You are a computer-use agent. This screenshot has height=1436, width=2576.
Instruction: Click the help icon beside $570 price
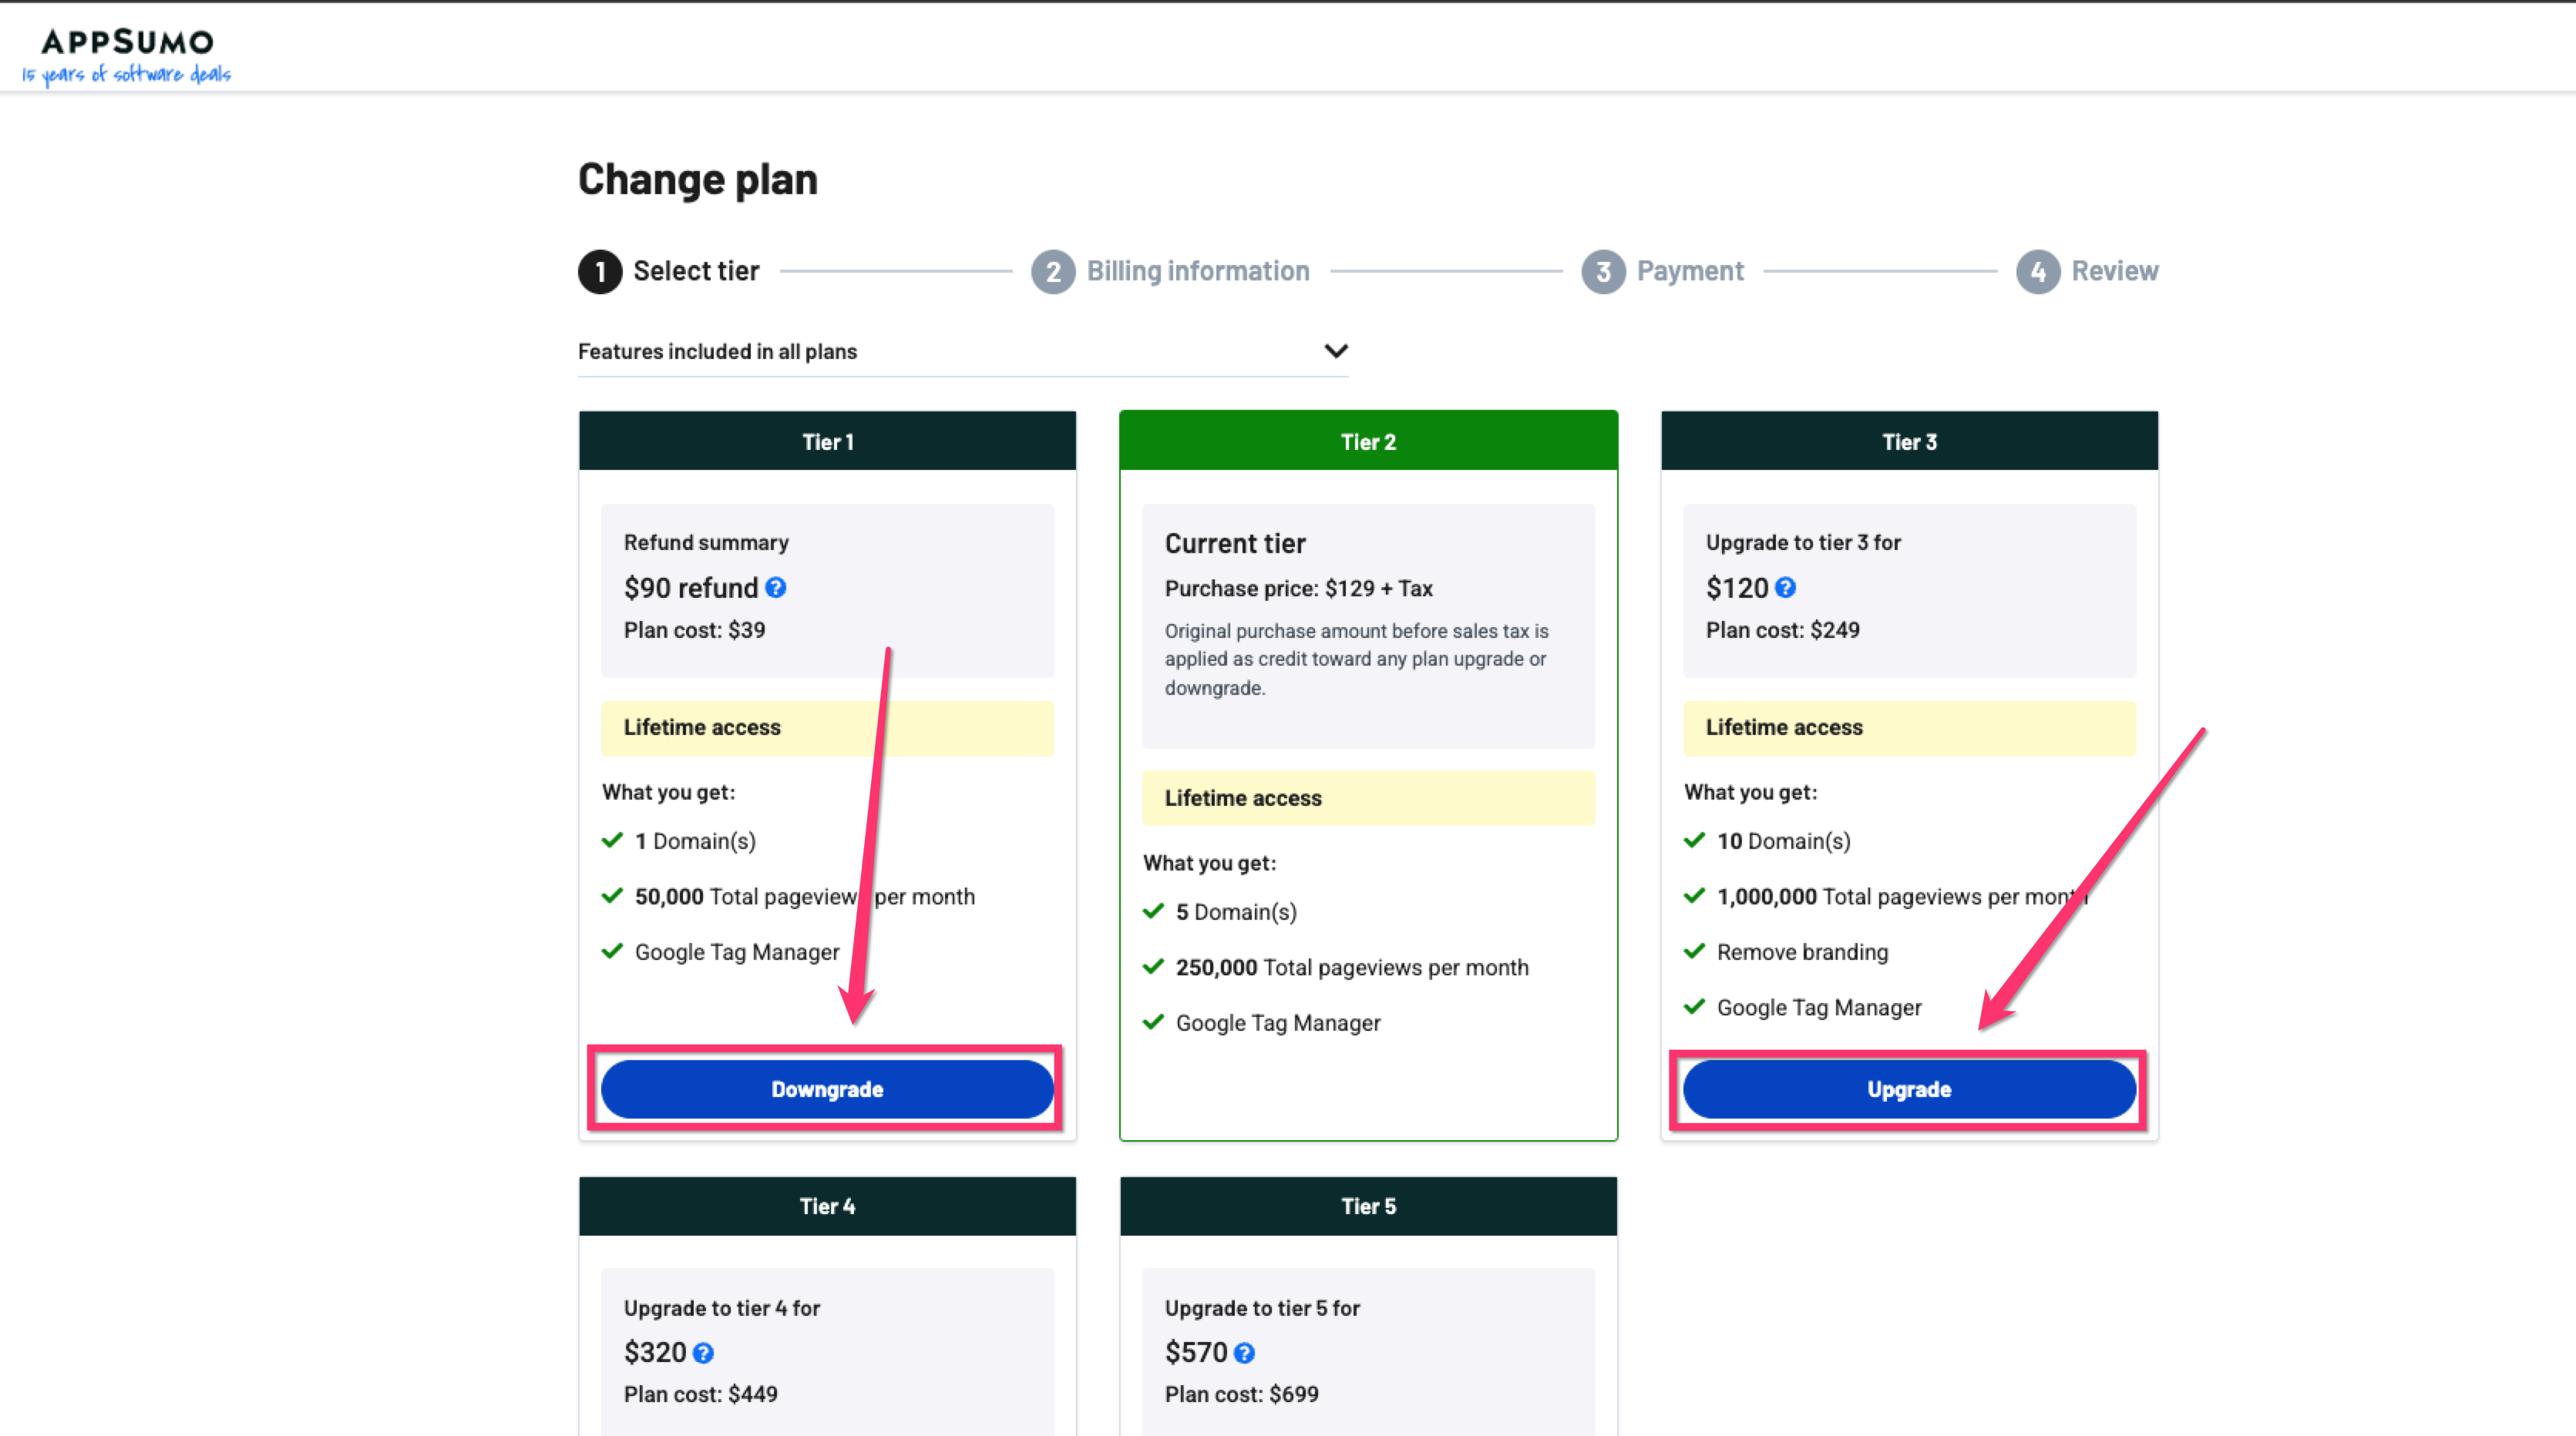(x=1244, y=1353)
